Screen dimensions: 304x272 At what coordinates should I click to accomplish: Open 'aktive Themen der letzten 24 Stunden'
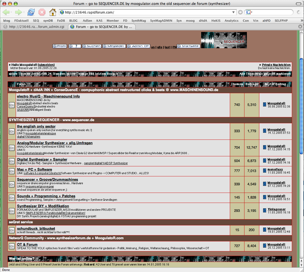pos(37,74)
